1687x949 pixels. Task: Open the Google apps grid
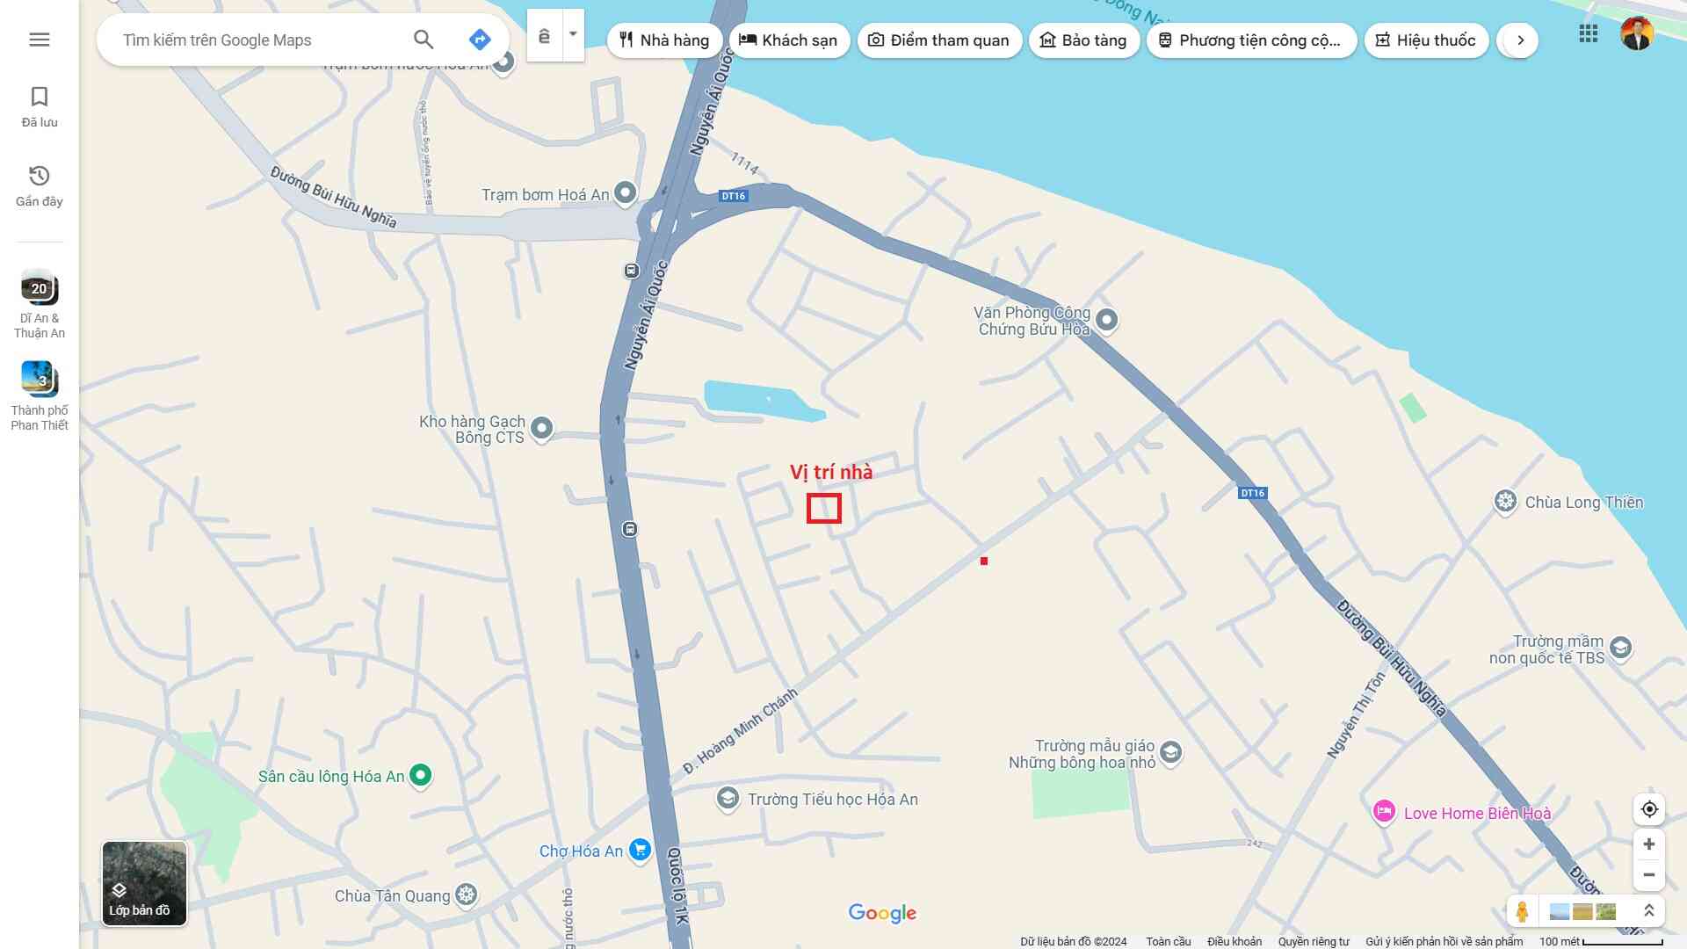click(x=1588, y=34)
